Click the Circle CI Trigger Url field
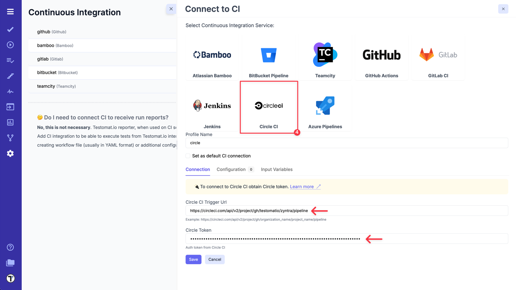This screenshot has width=516, height=290. [347, 211]
